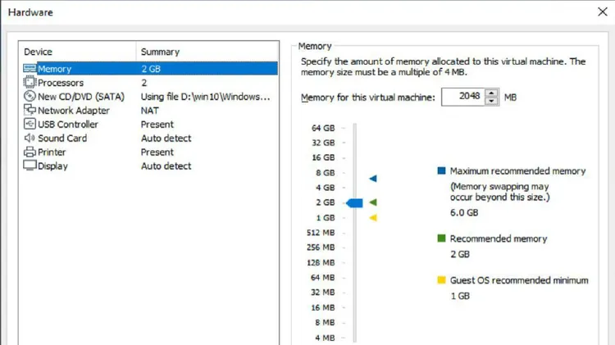Click the memory slider handle at 2 GB

pyautogui.click(x=354, y=202)
